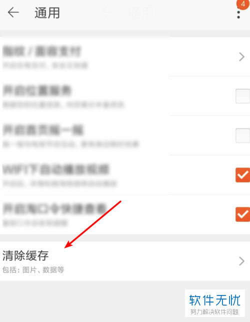Image resolution: width=250 pixels, height=322 pixels.
Task: Select the fingerprint/face payment setting title
Action: point(42,51)
